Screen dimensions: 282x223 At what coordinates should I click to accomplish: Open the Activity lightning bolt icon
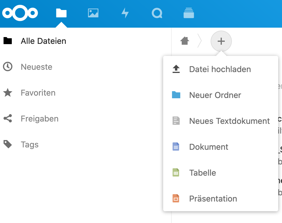coord(125,13)
